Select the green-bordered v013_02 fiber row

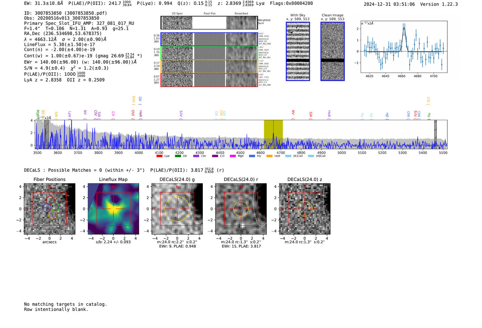(x=209, y=53)
